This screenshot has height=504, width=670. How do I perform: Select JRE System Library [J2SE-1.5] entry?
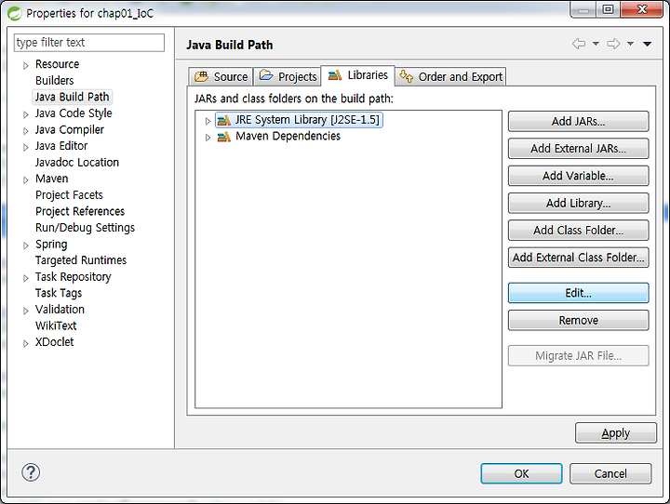299,120
